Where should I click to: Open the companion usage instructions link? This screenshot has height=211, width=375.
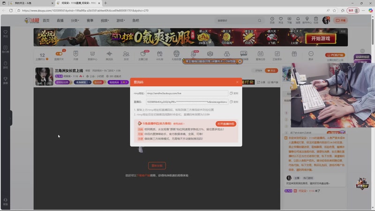(179, 124)
